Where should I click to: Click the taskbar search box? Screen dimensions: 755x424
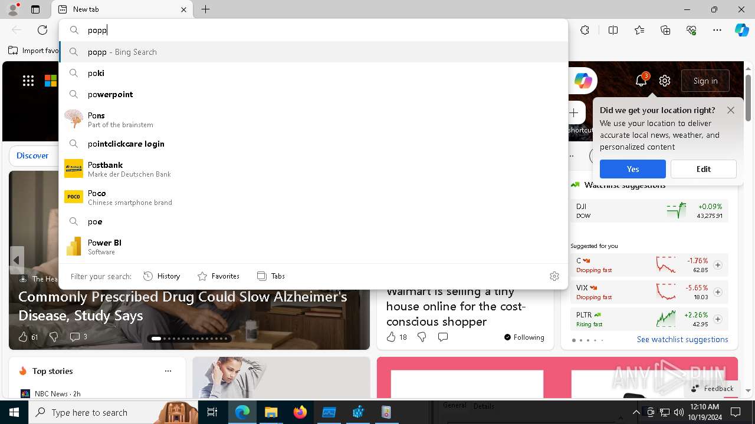tap(114, 412)
